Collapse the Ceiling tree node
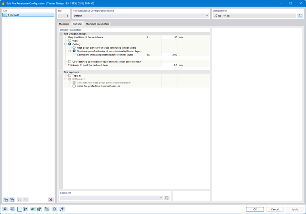This screenshot has width=306, height=214. tap(65, 44)
